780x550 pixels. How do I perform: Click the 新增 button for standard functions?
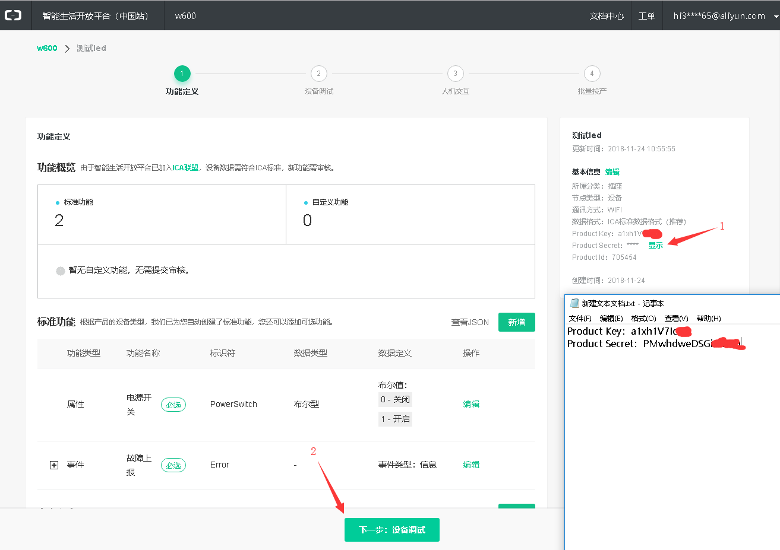517,322
